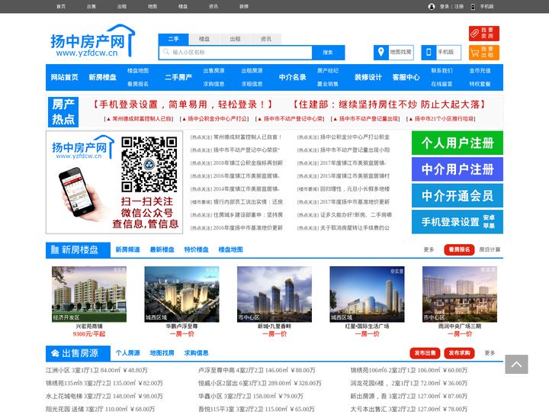
Task: Click 注册 link in top bar
Action: point(459,7)
